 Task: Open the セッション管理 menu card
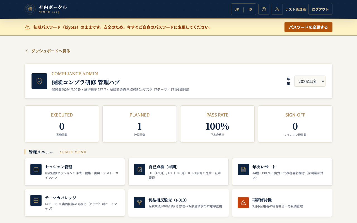[x=75, y=172]
